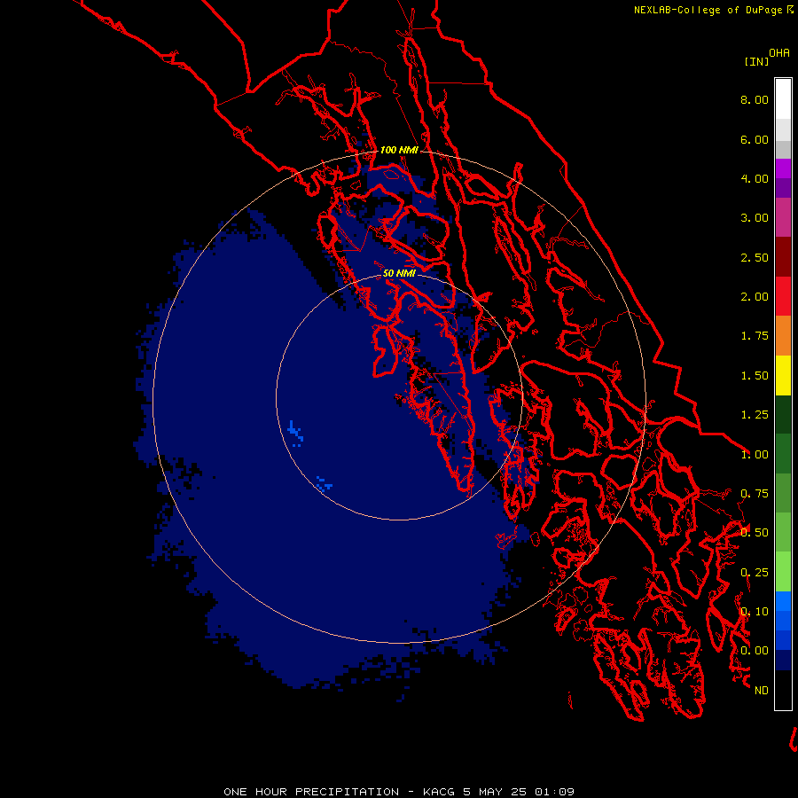Viewport: 798px width, 798px height.
Task: Select the 0.25 legend value
Action: coord(755,573)
